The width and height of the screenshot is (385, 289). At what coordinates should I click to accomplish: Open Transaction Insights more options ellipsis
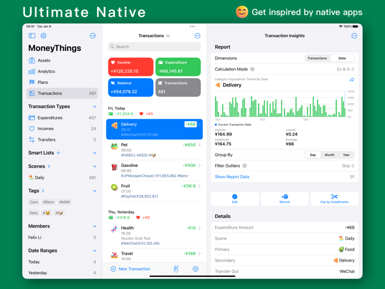(x=354, y=36)
